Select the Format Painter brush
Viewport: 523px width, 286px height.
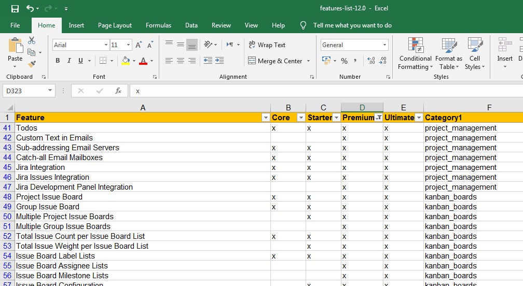(x=32, y=64)
